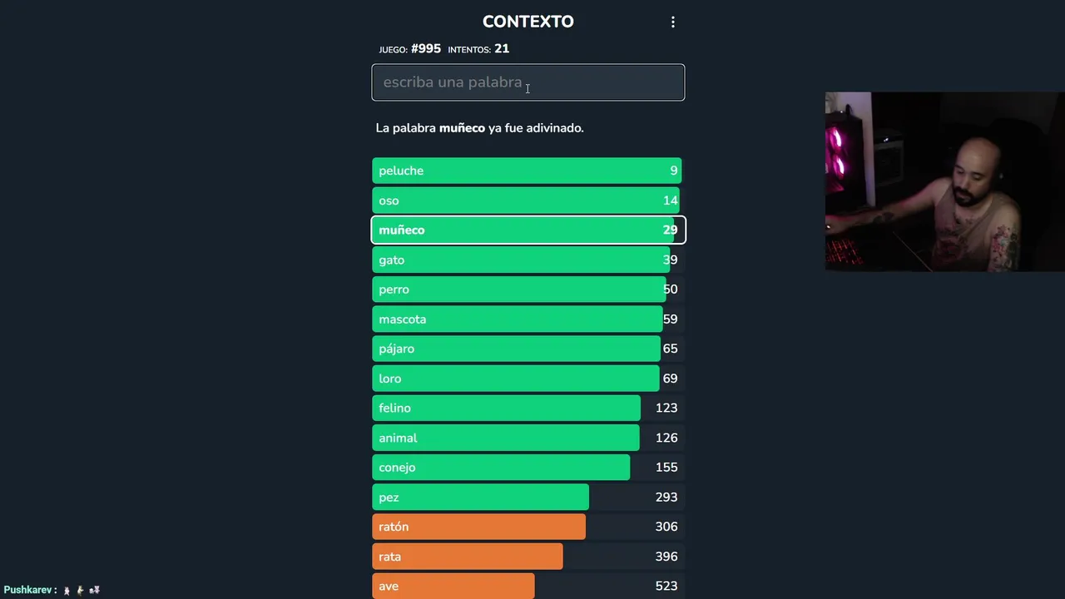Select the 'gato' guess row
Image resolution: width=1065 pixels, height=599 pixels.
(528, 260)
